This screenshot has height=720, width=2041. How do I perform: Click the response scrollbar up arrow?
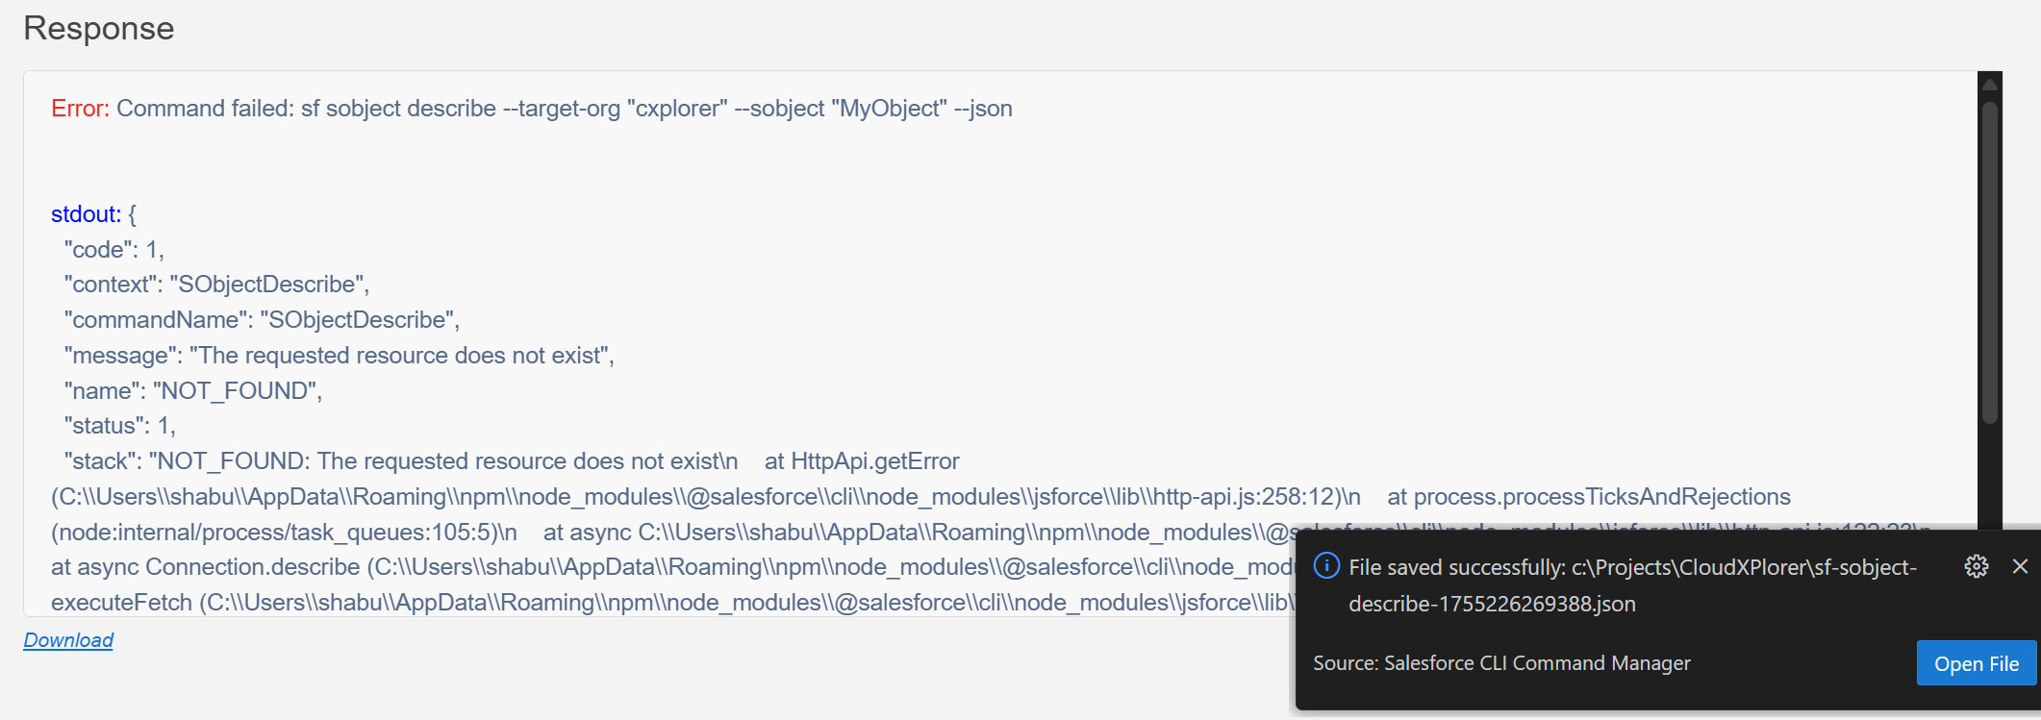point(1990,85)
